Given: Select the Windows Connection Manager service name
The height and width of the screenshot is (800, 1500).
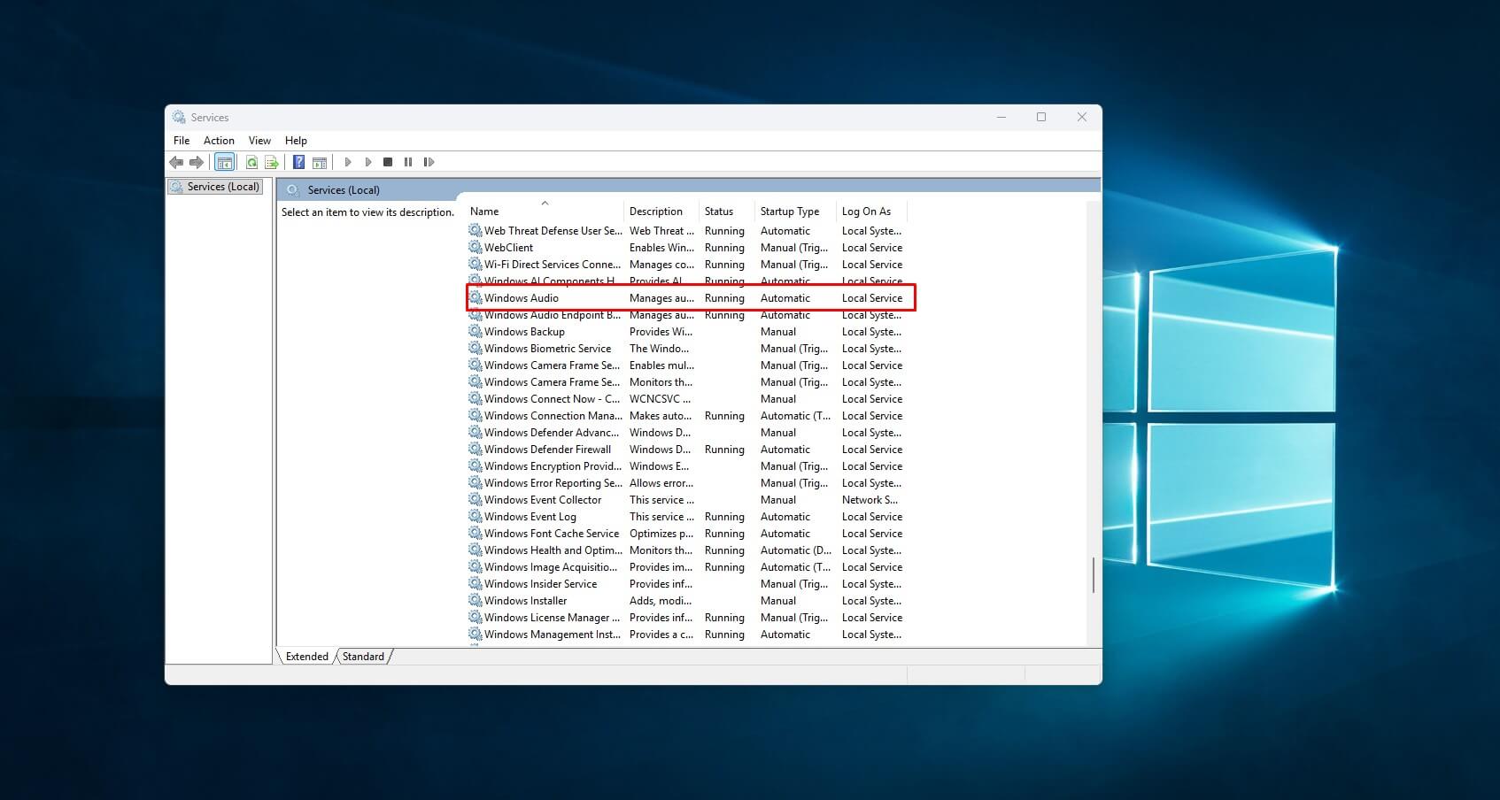Looking at the screenshot, I should pos(553,415).
